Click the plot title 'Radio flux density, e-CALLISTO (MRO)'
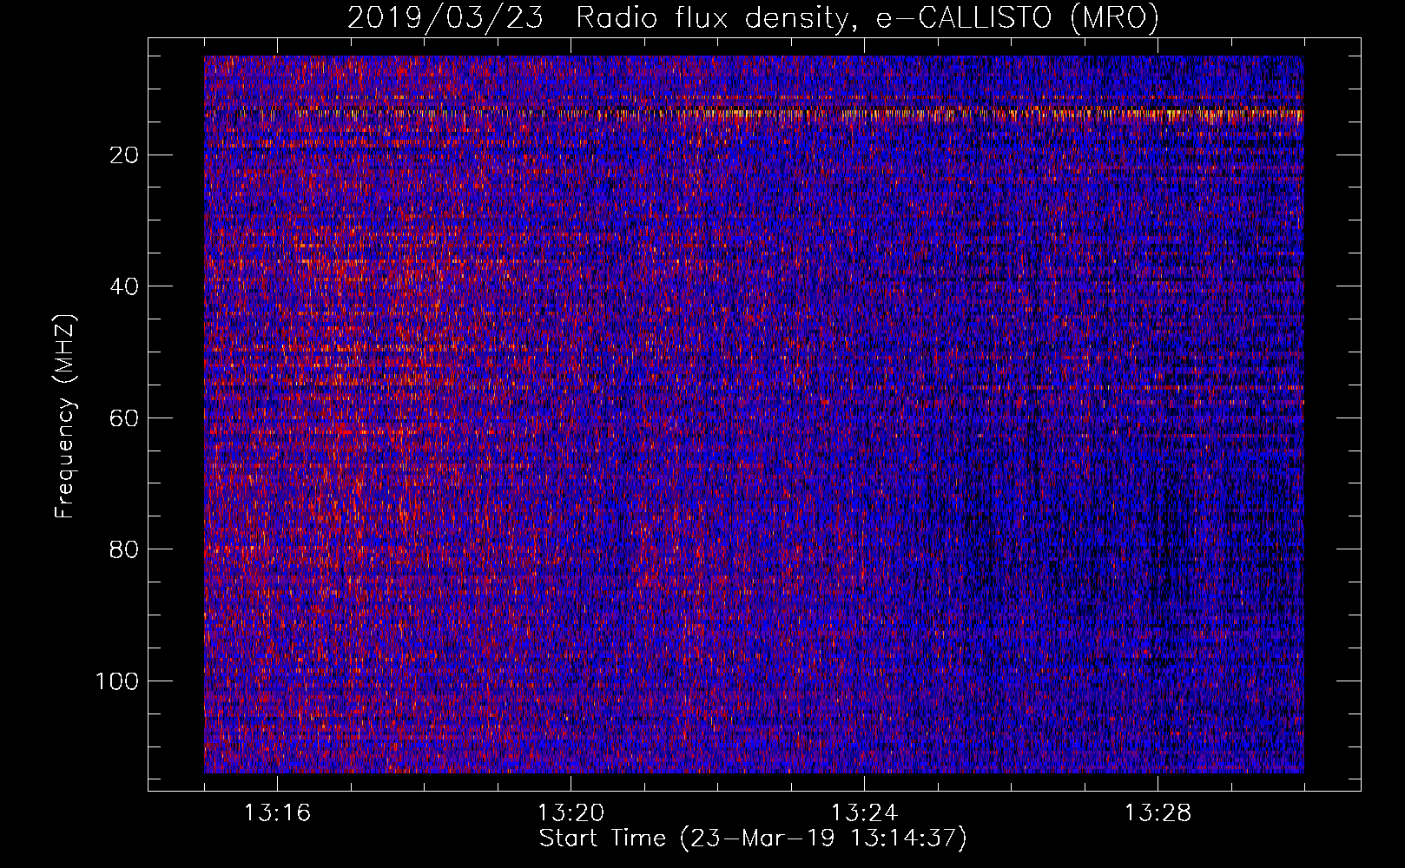The height and width of the screenshot is (868, 1405). click(867, 17)
